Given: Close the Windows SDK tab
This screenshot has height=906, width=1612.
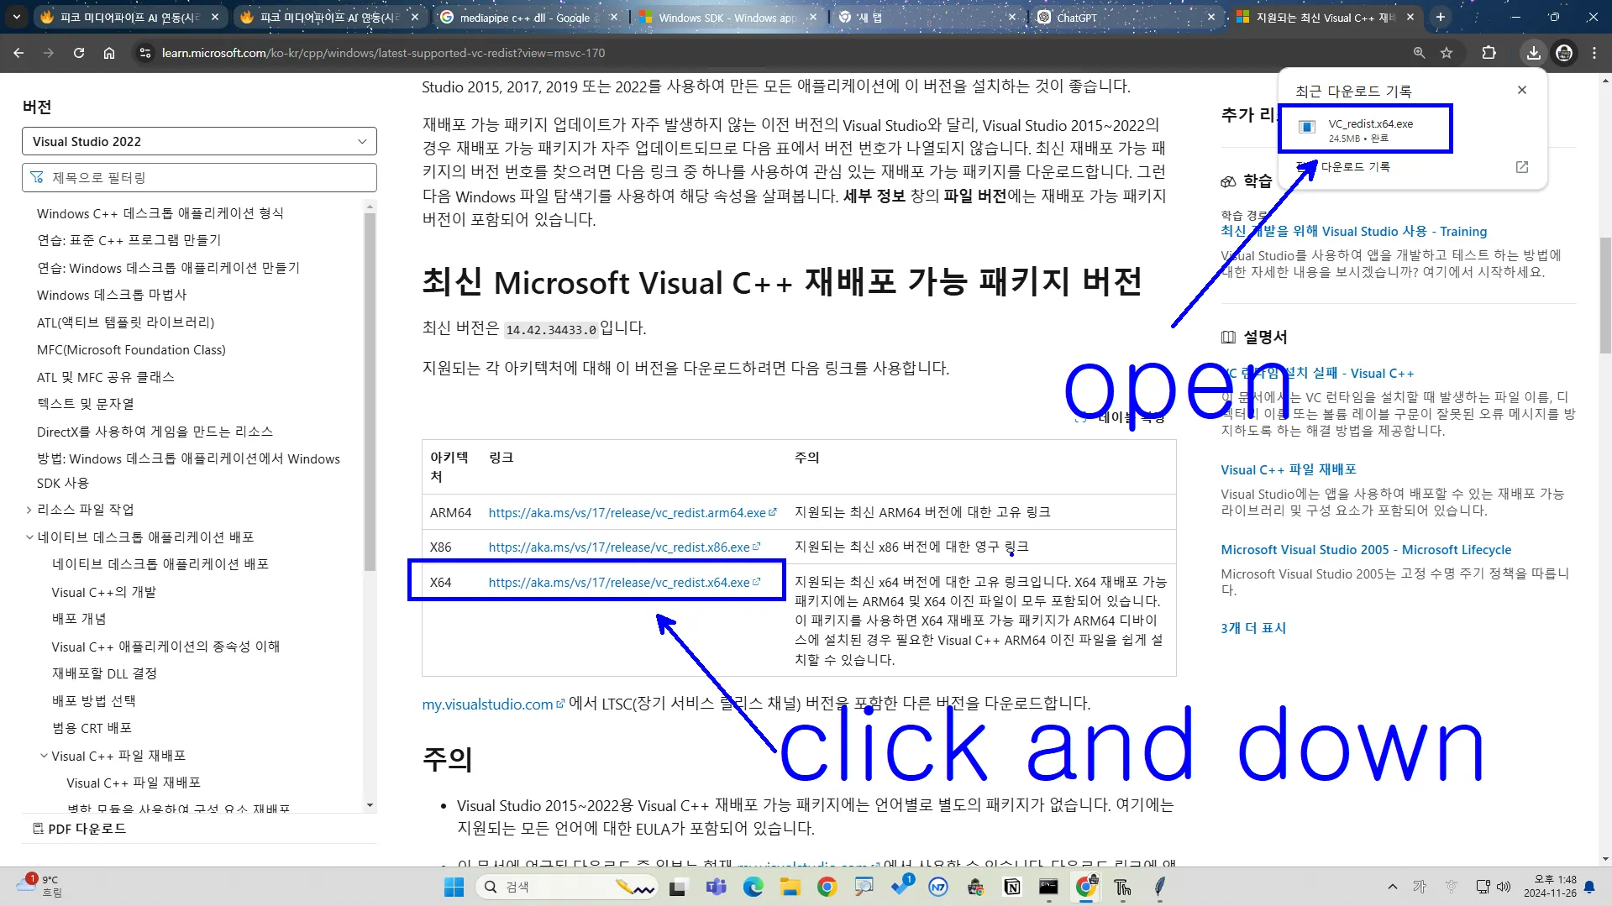Looking at the screenshot, I should [812, 17].
